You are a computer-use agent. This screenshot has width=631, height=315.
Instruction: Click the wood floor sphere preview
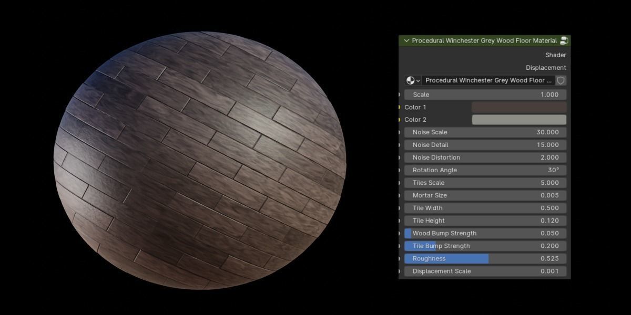point(200,160)
